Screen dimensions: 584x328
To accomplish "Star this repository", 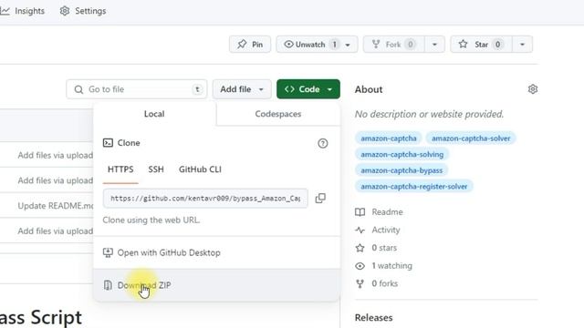I will (x=481, y=45).
